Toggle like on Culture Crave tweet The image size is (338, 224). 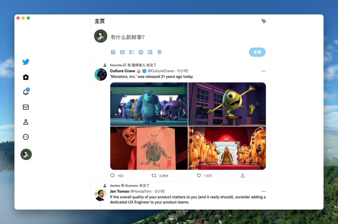coord(199,176)
